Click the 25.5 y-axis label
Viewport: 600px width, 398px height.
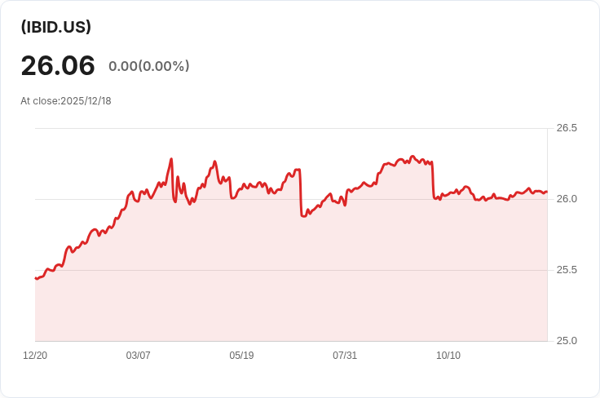567,270
